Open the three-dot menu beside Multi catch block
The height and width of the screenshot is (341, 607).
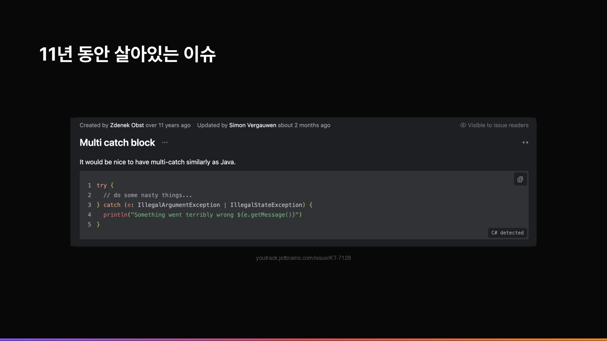[x=165, y=142]
